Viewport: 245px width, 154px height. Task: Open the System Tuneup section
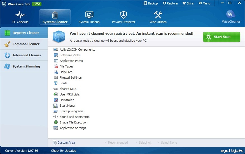coord(89,17)
